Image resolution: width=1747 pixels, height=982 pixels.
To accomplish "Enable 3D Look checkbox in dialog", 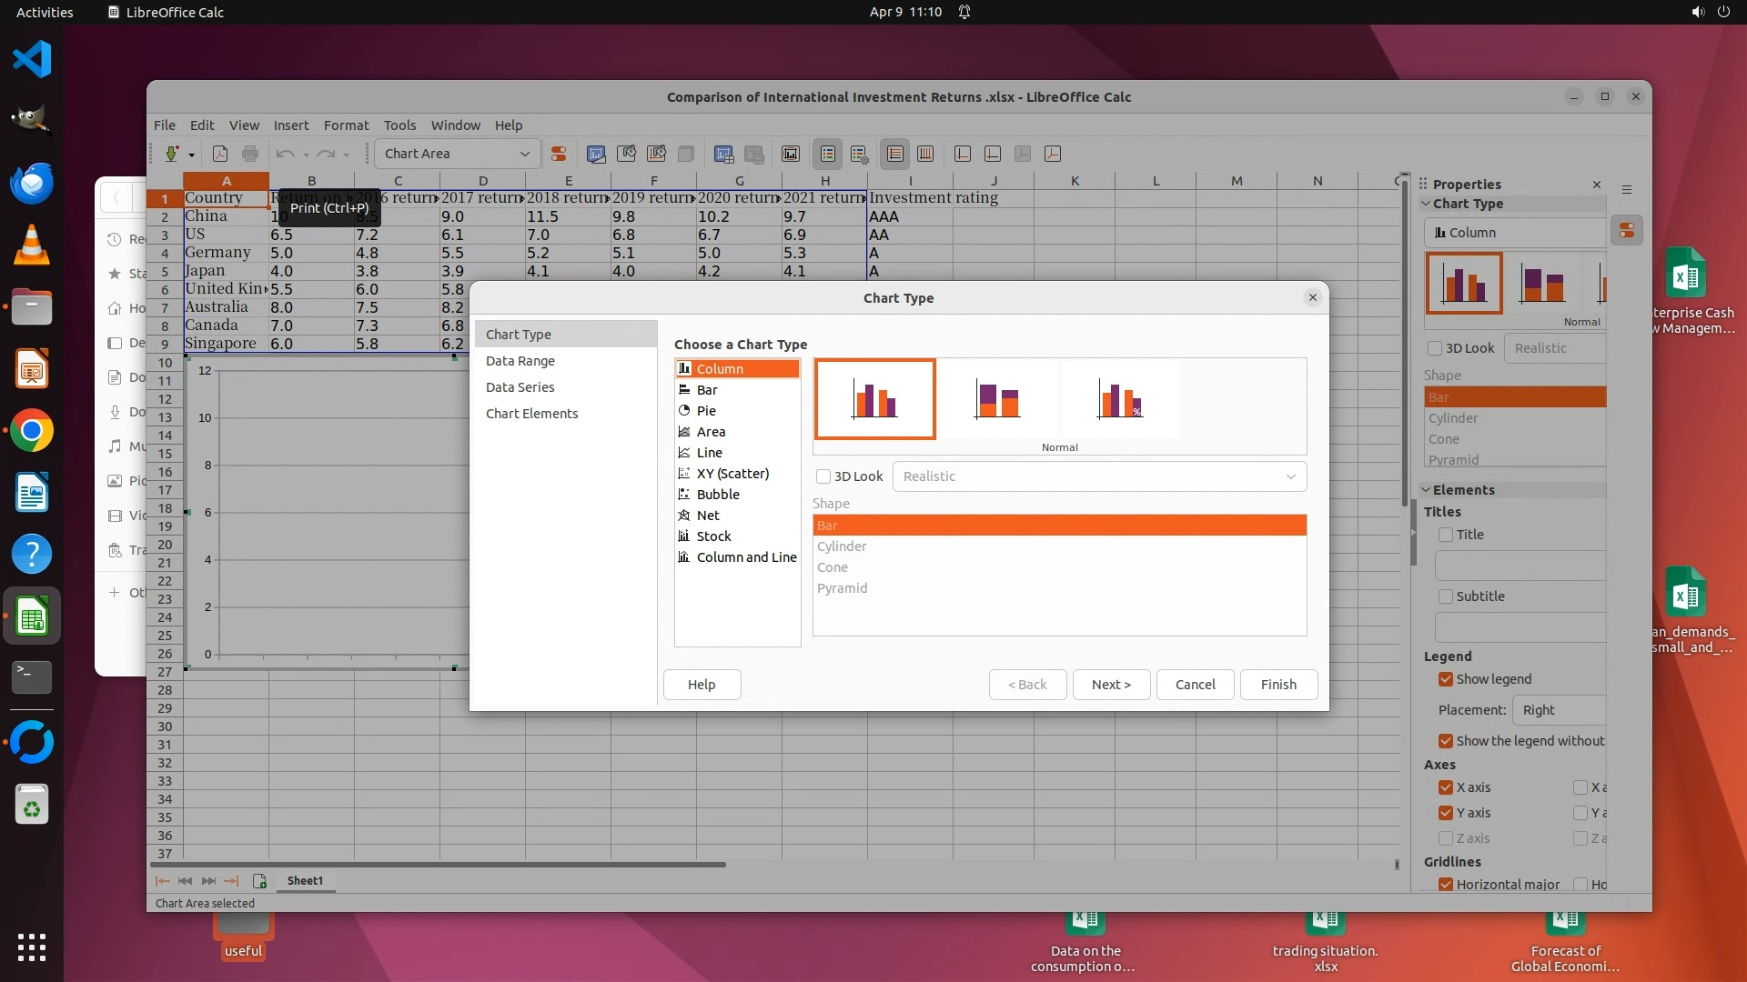I will [x=823, y=476].
